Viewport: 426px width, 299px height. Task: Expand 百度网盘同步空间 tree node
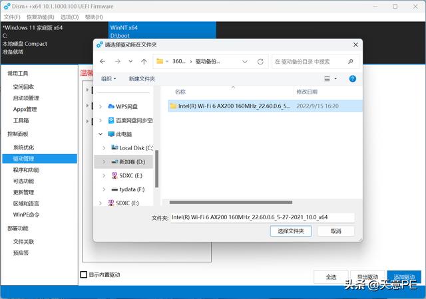[x=101, y=120]
